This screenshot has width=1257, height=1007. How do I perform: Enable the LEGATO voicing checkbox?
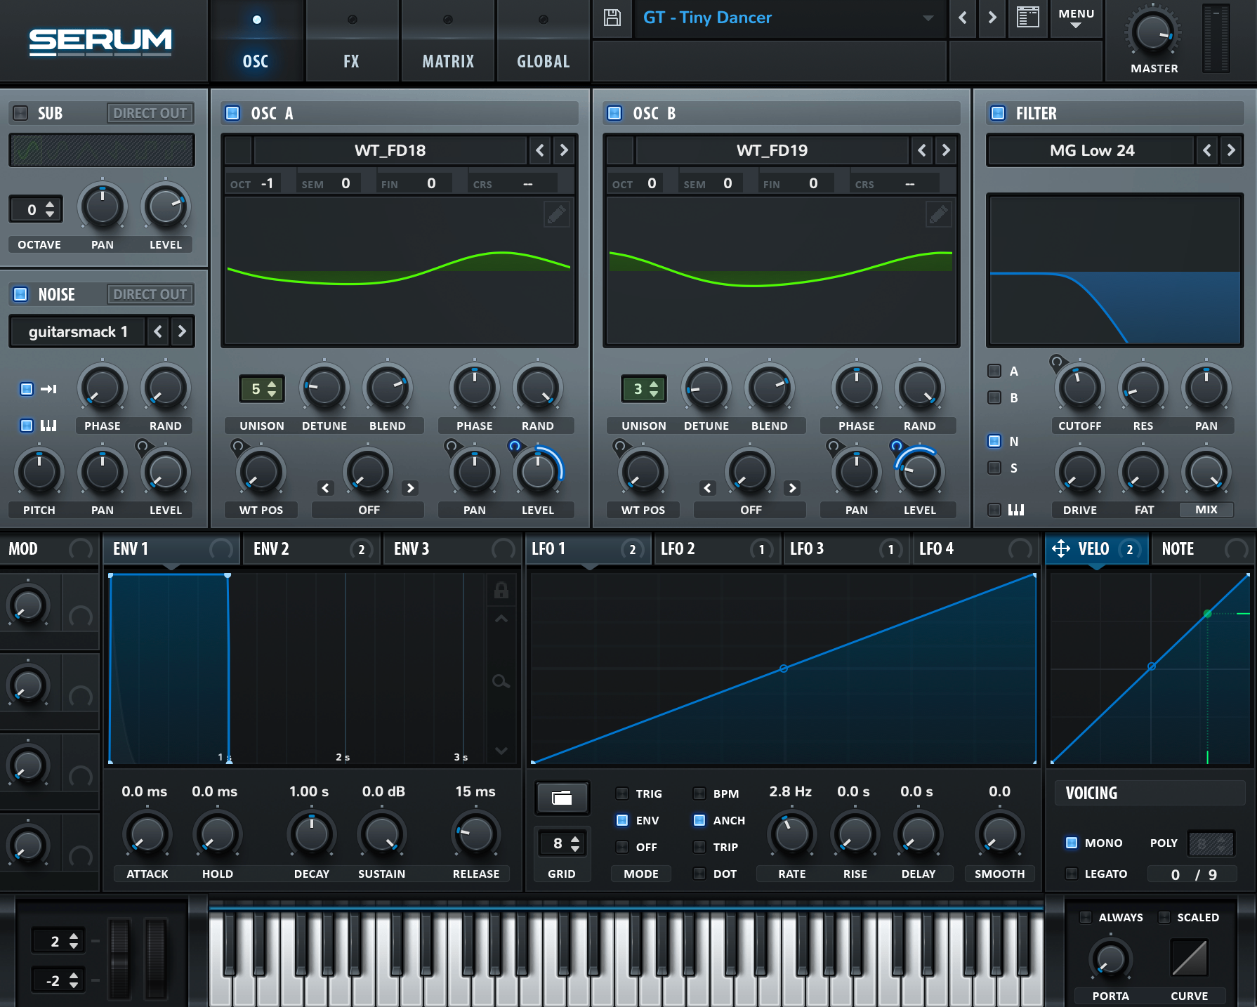(1072, 874)
